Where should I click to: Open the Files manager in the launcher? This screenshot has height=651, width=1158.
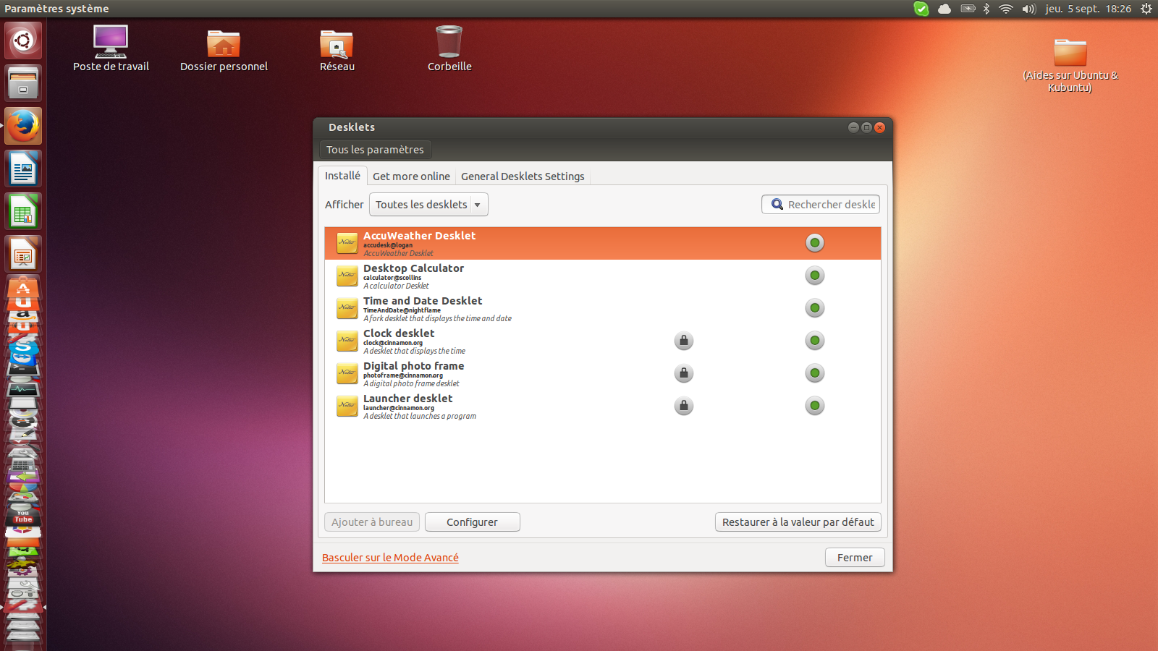pyautogui.click(x=23, y=83)
